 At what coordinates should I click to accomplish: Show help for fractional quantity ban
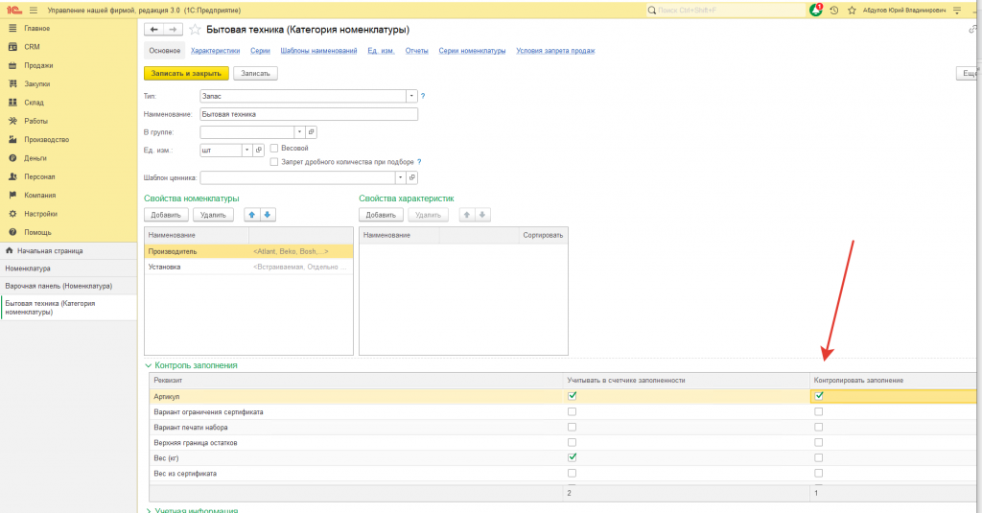[419, 162]
